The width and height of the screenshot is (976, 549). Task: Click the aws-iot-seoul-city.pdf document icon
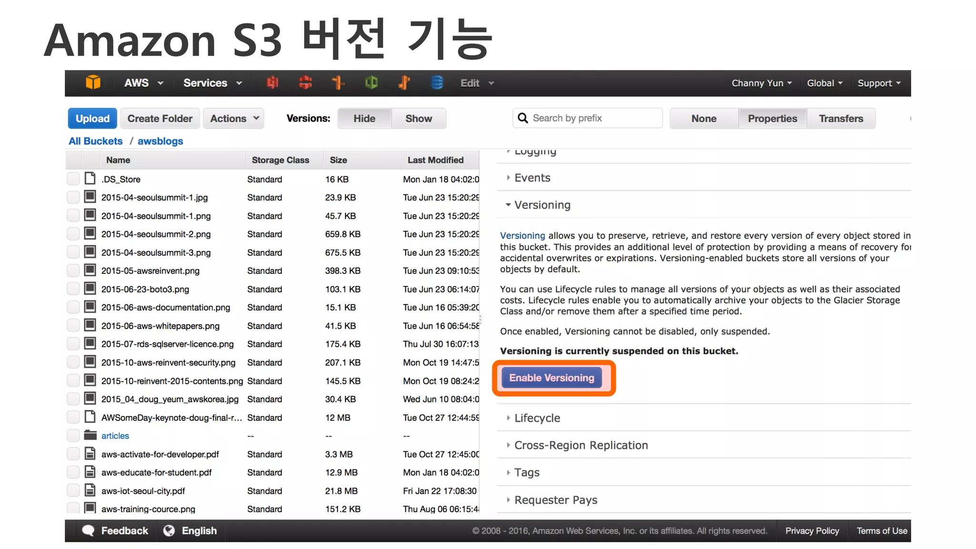pos(90,490)
